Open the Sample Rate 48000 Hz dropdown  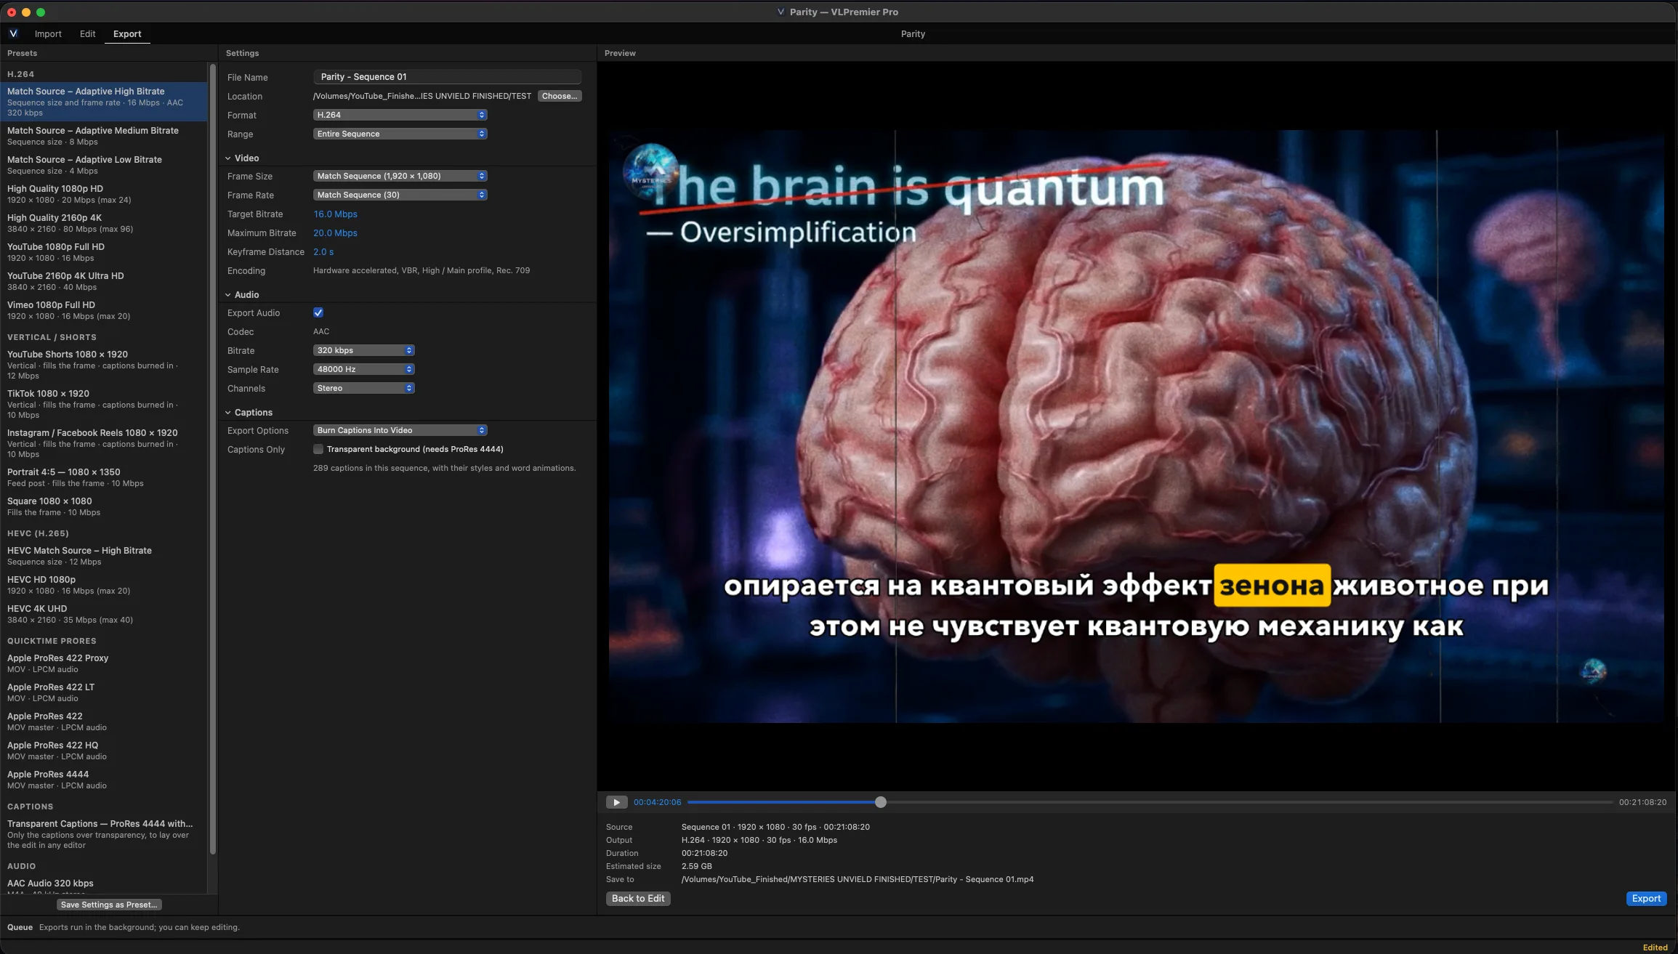[363, 369]
